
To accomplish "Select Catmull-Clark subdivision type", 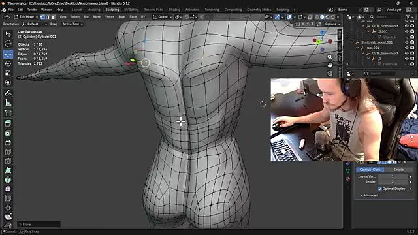I will click(370, 170).
